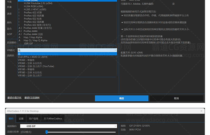Choose Hap / Hap Alpha codec
Screen dimensions: 210x135
[33, 37]
